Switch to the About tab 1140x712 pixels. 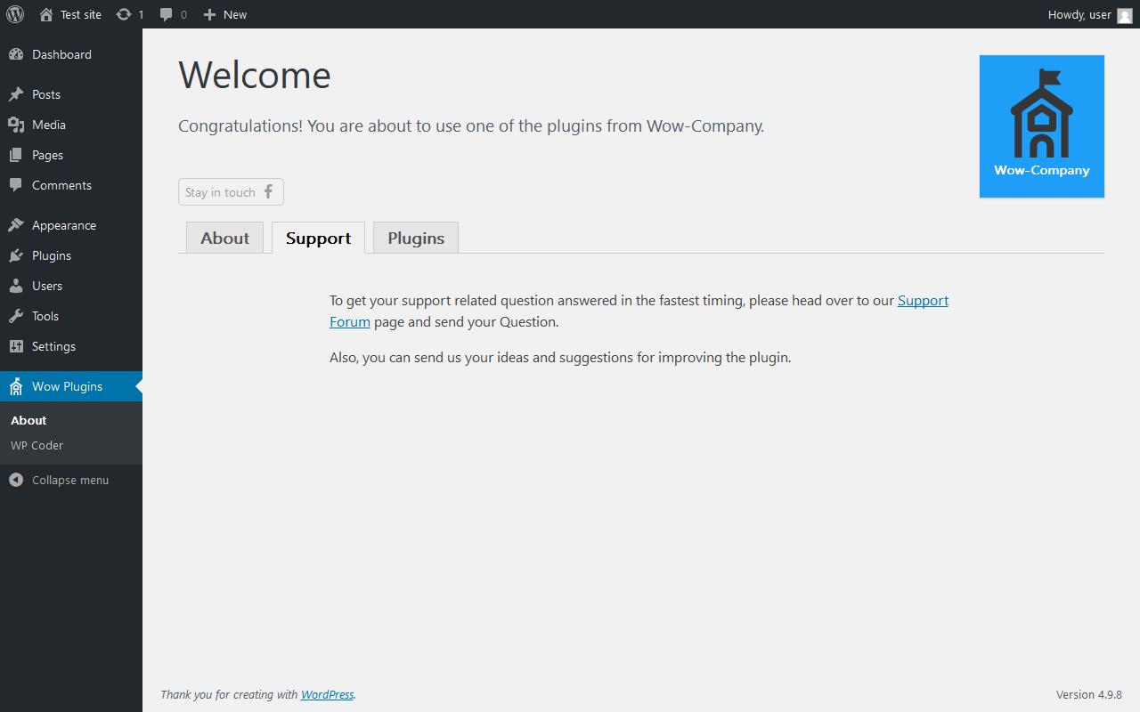[224, 238]
